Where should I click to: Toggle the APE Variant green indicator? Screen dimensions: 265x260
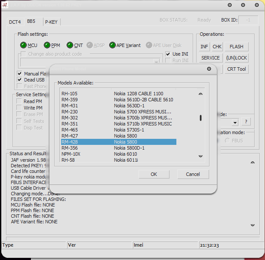112,45
